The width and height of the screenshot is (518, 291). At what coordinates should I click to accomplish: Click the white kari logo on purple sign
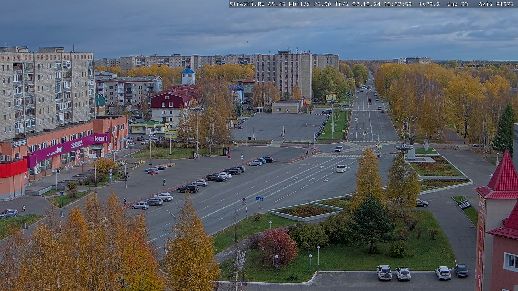tap(101, 139)
